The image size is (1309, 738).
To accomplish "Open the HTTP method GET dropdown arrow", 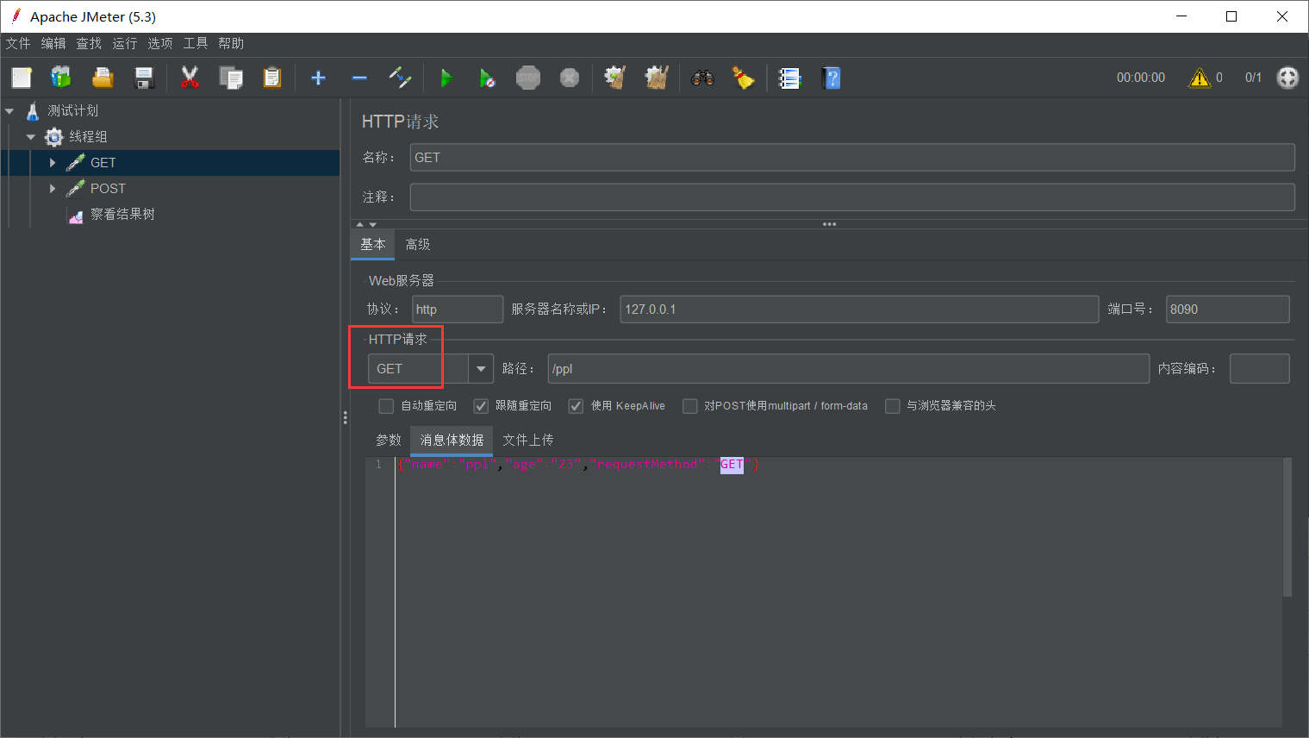I will point(481,369).
